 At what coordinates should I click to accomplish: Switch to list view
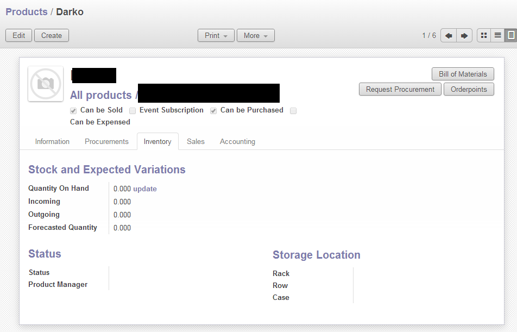point(497,35)
